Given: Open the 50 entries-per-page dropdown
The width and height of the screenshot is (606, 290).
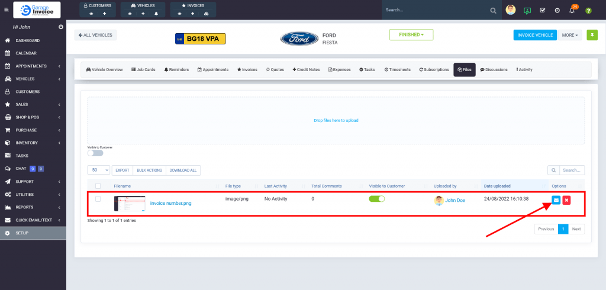Looking at the screenshot, I should tap(99, 170).
